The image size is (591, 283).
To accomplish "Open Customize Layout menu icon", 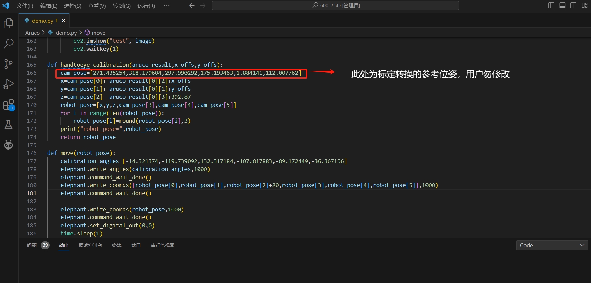I will click(x=585, y=6).
